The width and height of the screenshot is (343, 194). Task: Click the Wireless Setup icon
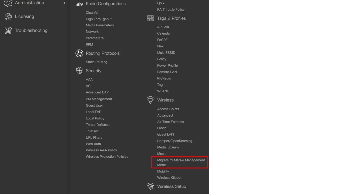(151, 186)
